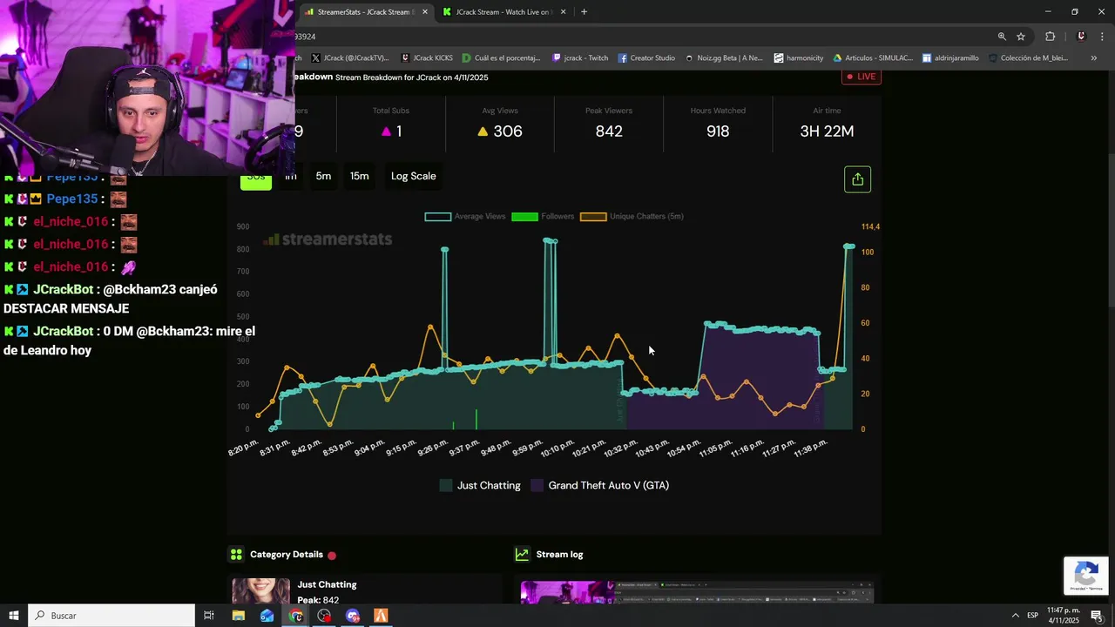Toggle the Unique Chatters (5m) legend series
The image size is (1115, 627).
click(x=632, y=216)
